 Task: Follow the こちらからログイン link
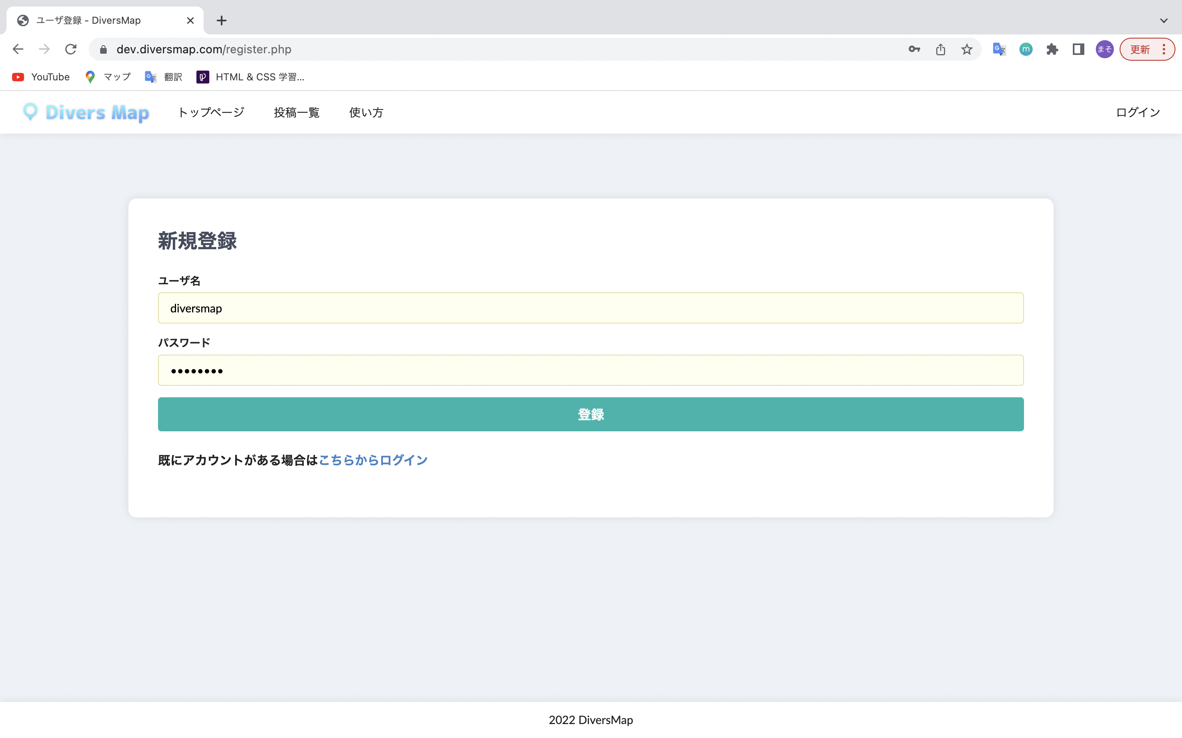point(373,460)
